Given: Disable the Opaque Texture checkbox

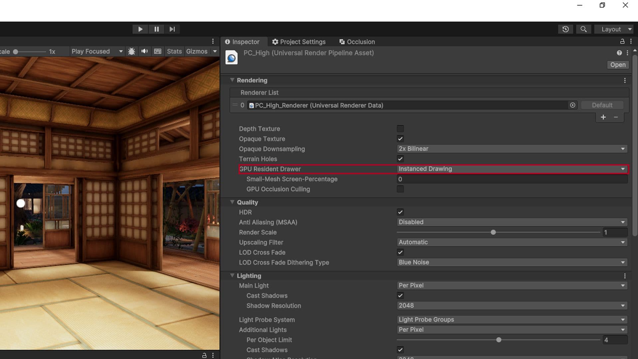Looking at the screenshot, I should [x=400, y=139].
